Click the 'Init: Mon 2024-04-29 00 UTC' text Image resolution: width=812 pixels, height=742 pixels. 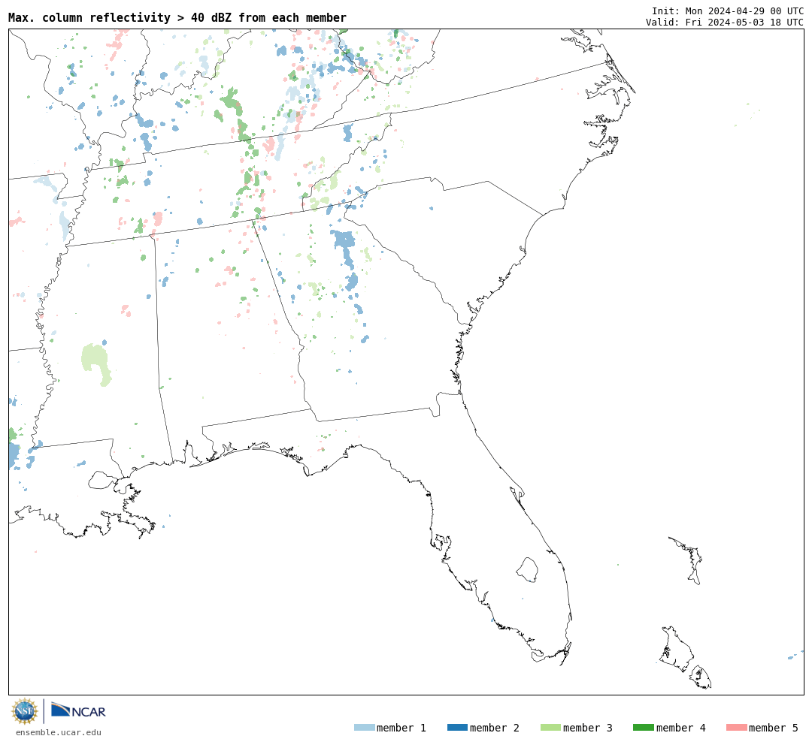point(728,11)
